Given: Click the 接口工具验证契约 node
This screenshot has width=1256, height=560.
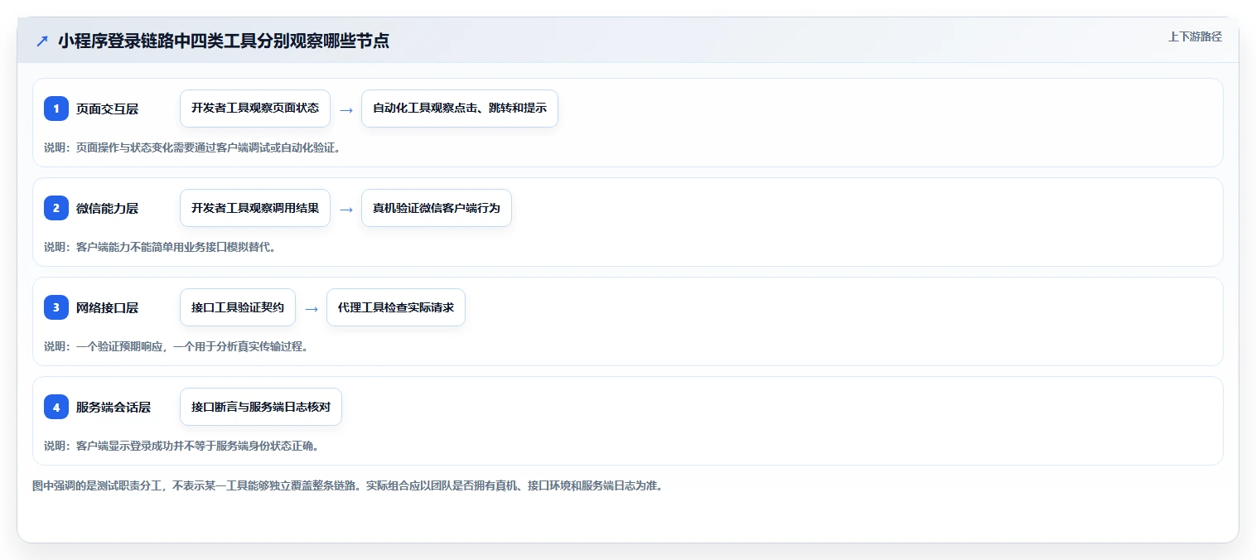Looking at the screenshot, I should coord(238,307).
